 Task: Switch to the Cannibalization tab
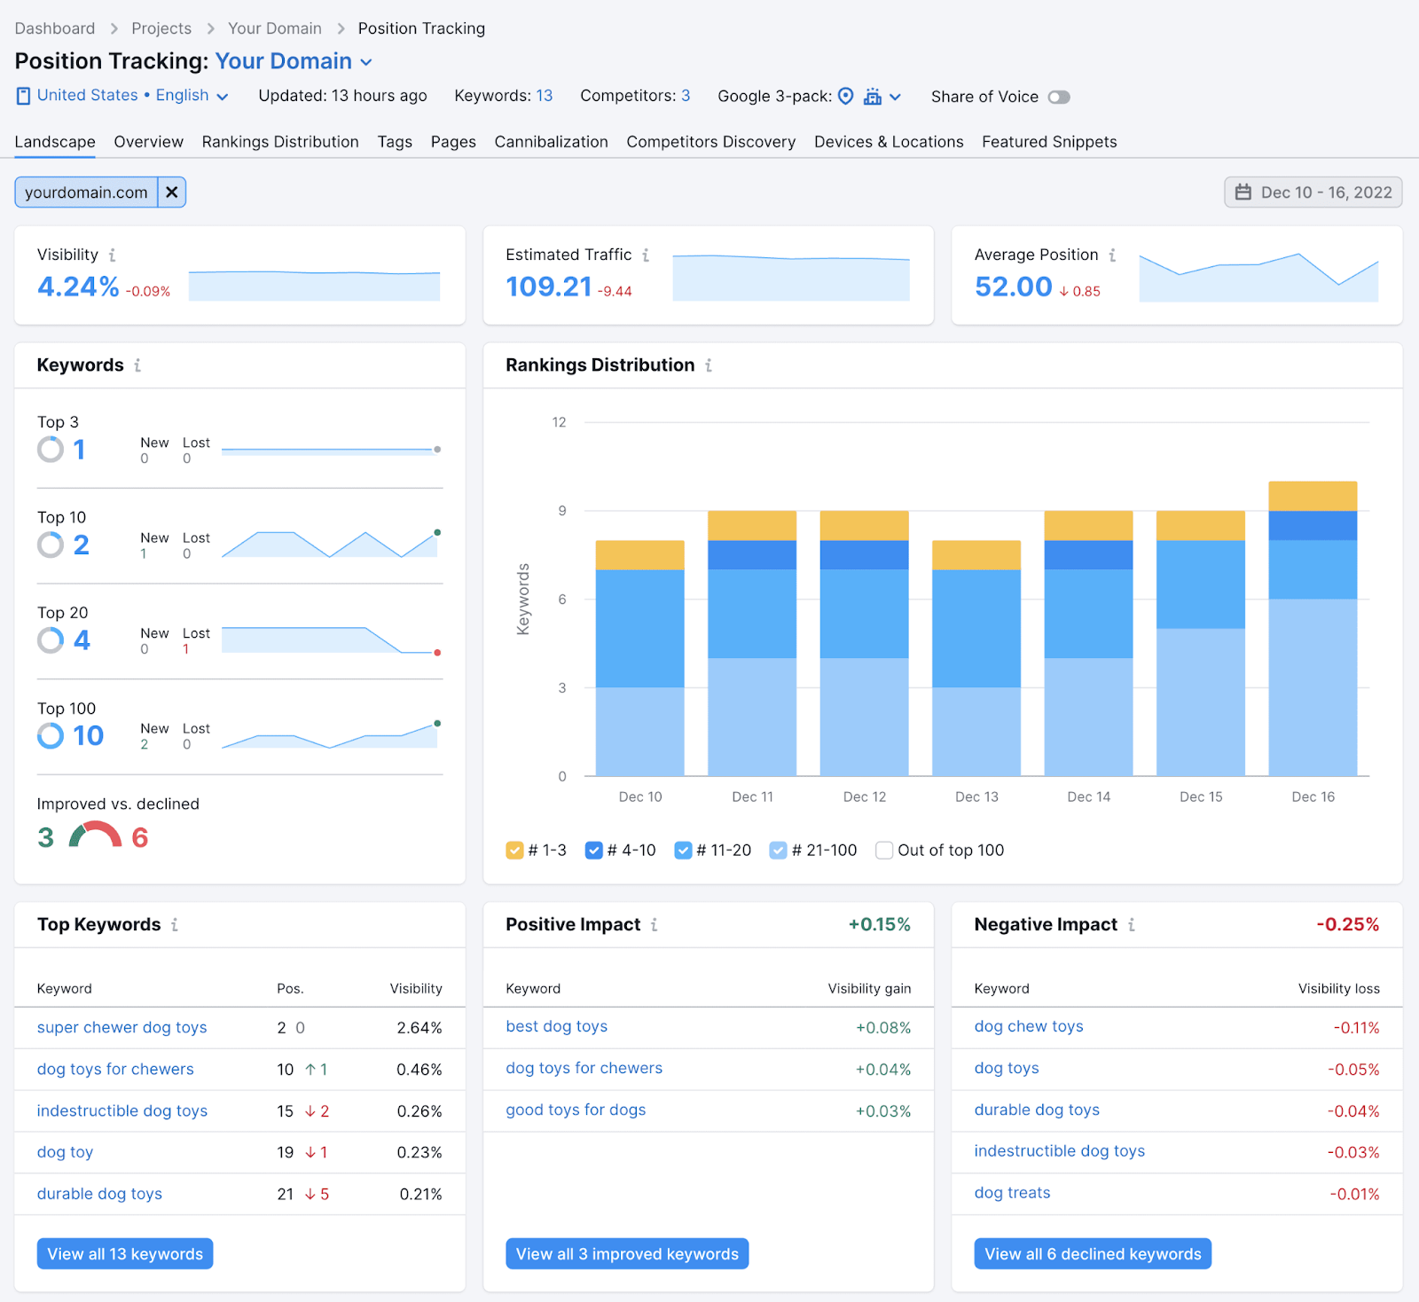click(x=551, y=142)
